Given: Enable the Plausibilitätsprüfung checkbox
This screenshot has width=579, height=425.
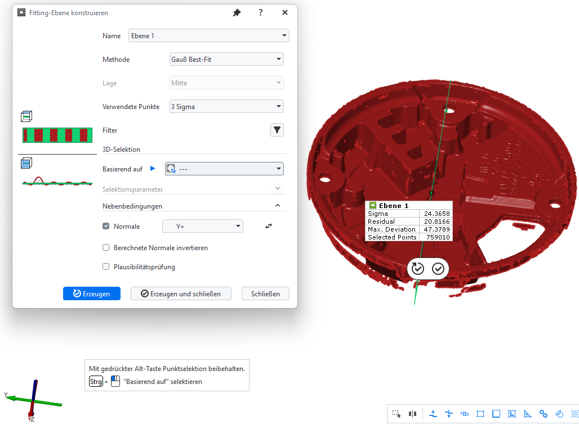Looking at the screenshot, I should (106, 267).
